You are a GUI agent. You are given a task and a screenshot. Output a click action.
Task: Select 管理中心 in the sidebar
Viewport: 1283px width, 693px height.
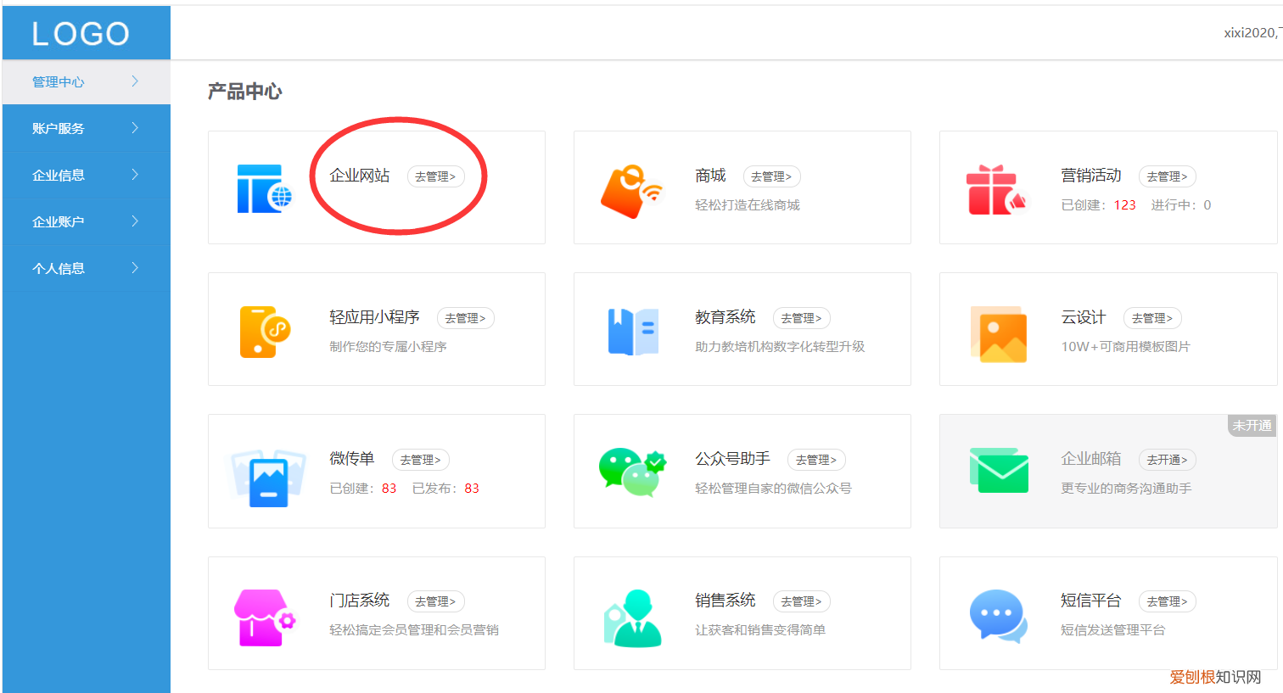(x=58, y=81)
